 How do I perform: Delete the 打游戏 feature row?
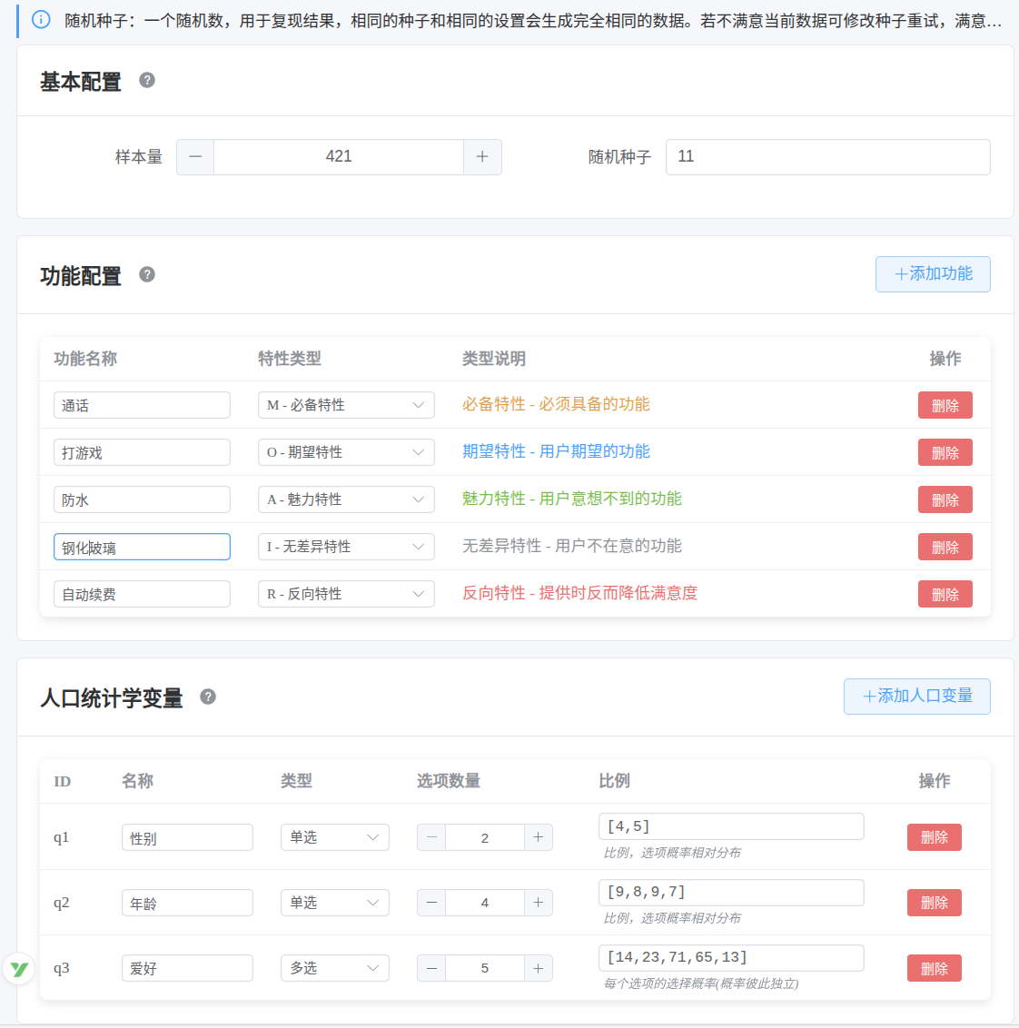[x=945, y=451]
